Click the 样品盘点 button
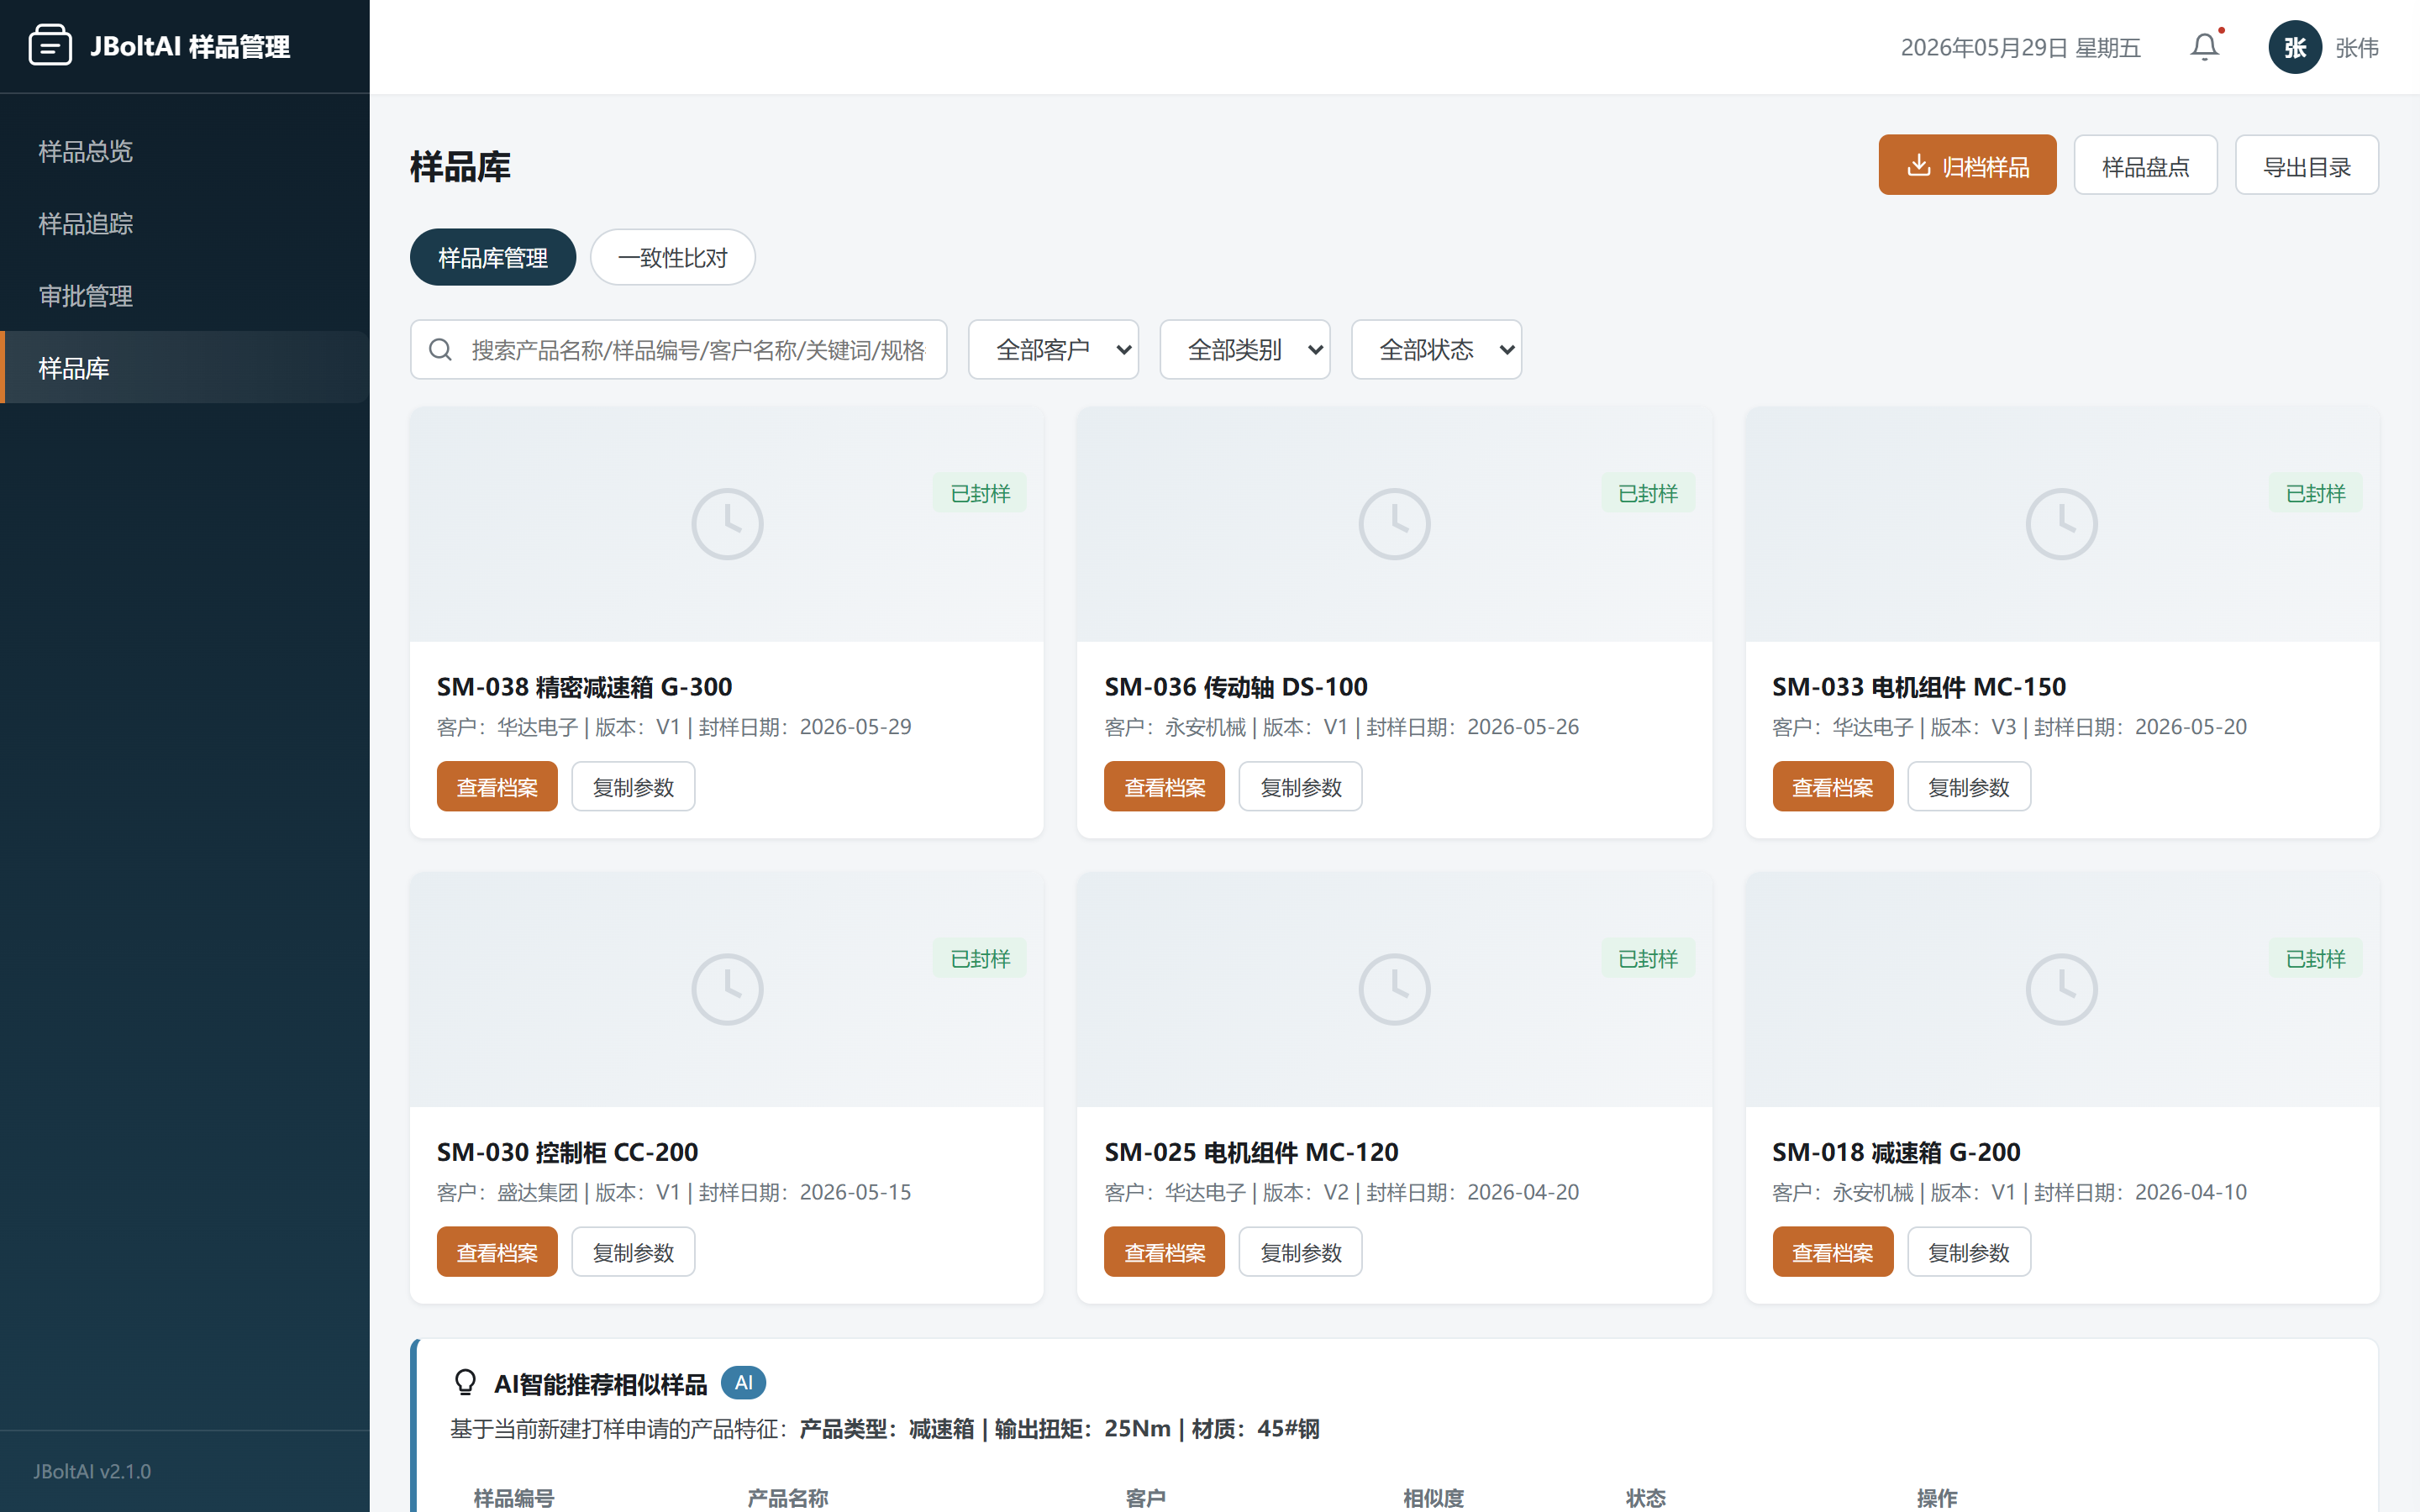 click(x=2145, y=165)
